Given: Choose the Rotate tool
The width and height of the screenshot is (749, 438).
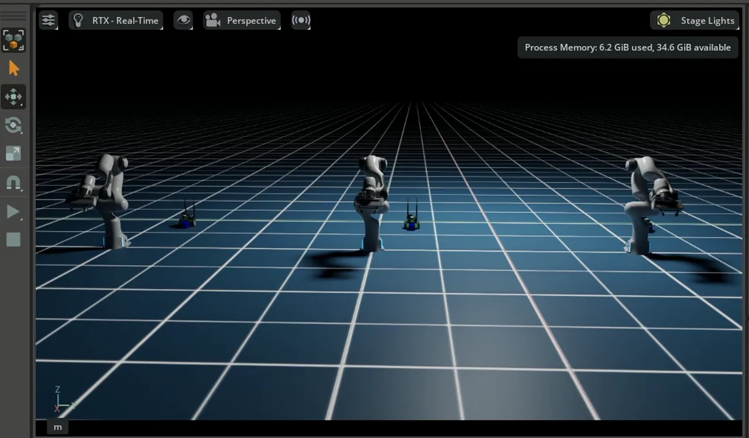Looking at the screenshot, I should pyautogui.click(x=13, y=125).
